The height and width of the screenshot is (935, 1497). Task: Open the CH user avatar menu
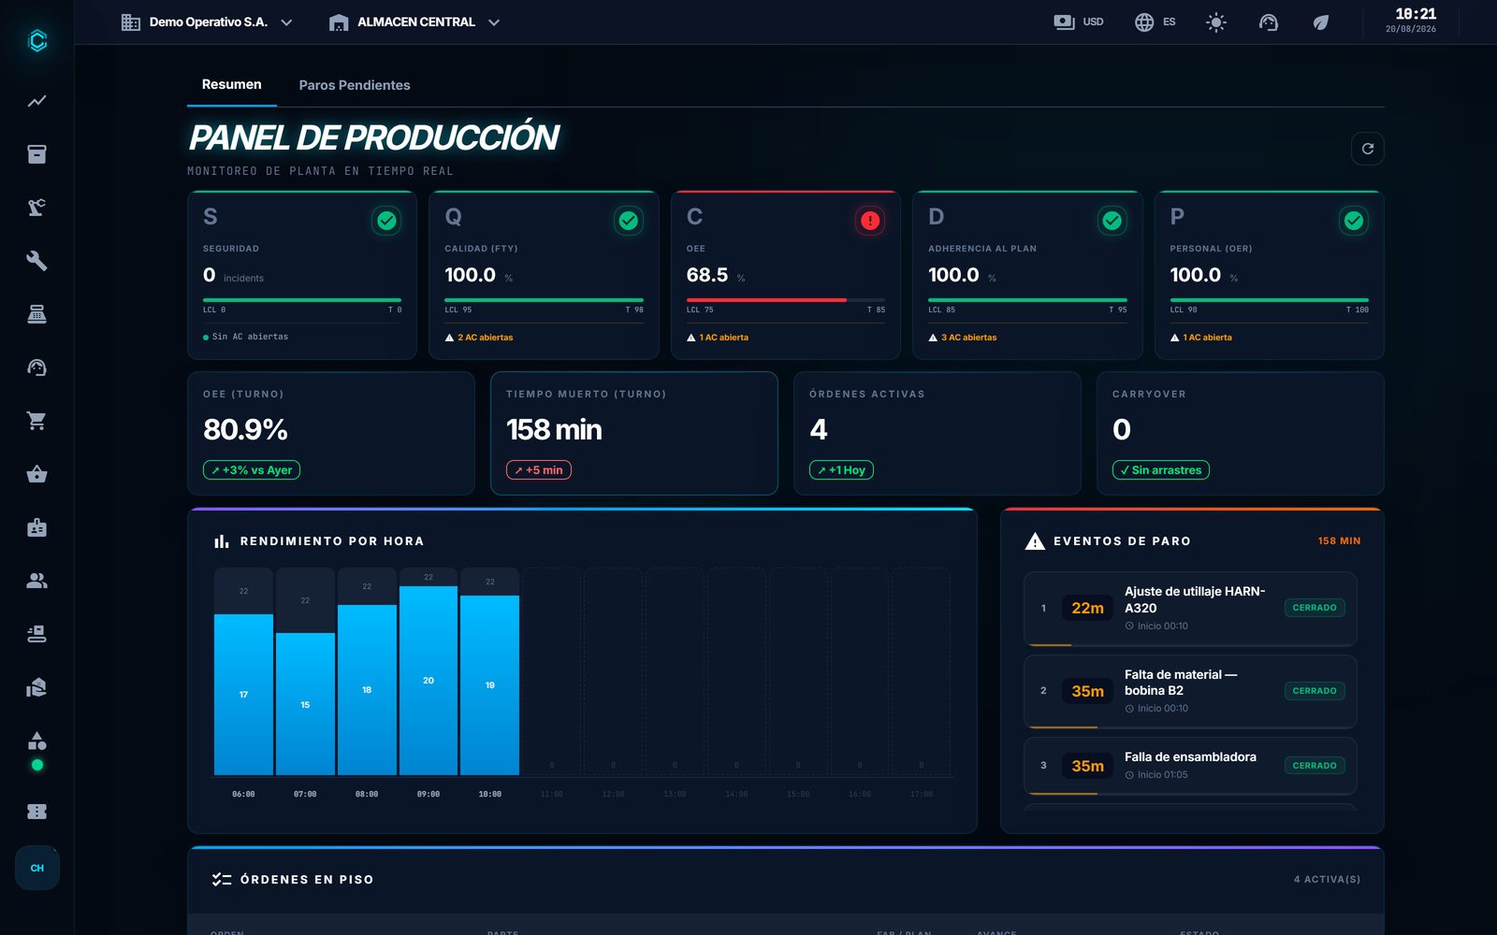[x=36, y=868]
